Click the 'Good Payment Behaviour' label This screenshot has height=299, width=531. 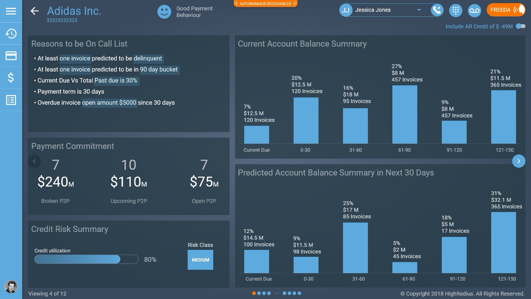pos(194,12)
